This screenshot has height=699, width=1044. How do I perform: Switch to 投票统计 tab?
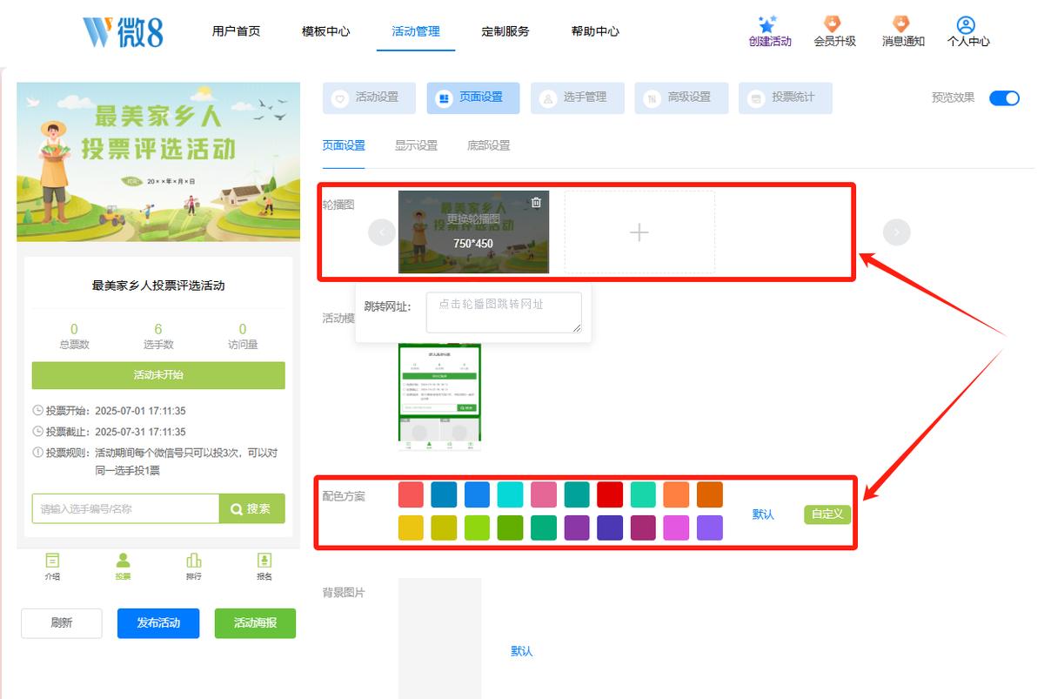point(786,98)
